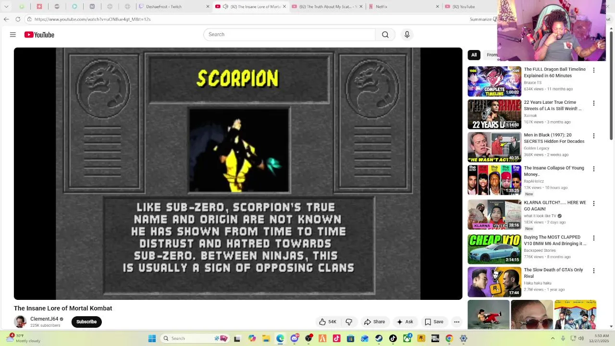
Task: Like the video with thumbs up
Action: (327, 322)
